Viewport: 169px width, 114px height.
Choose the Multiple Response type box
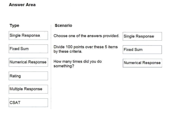click(x=28, y=89)
